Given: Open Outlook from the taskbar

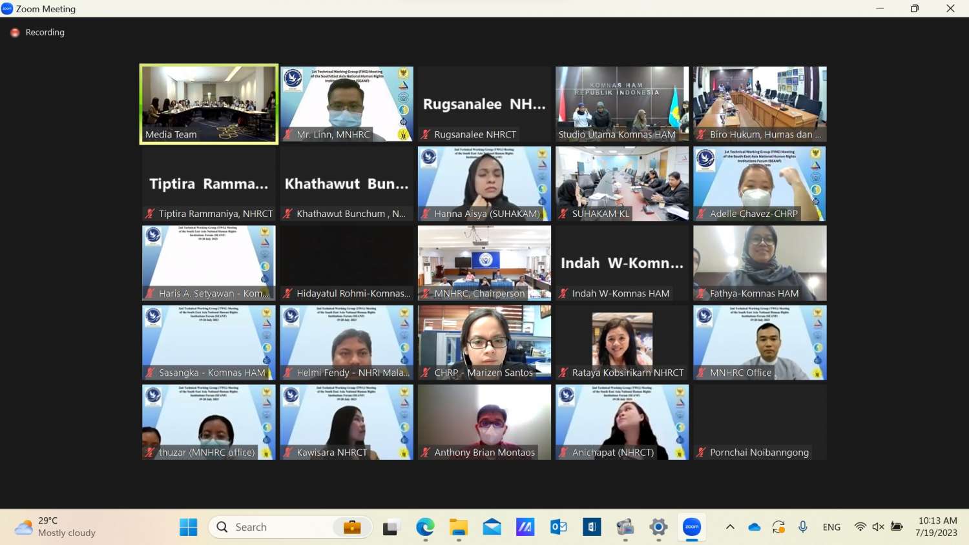Looking at the screenshot, I should [559, 527].
